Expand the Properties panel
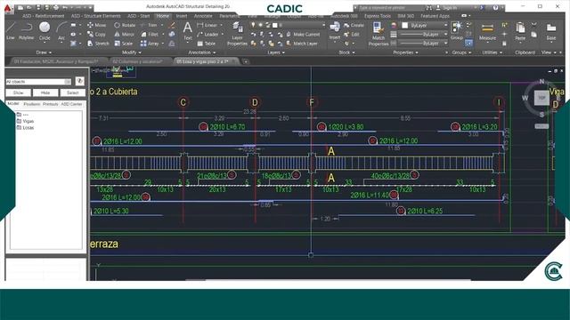570x320 pixels. [405, 52]
